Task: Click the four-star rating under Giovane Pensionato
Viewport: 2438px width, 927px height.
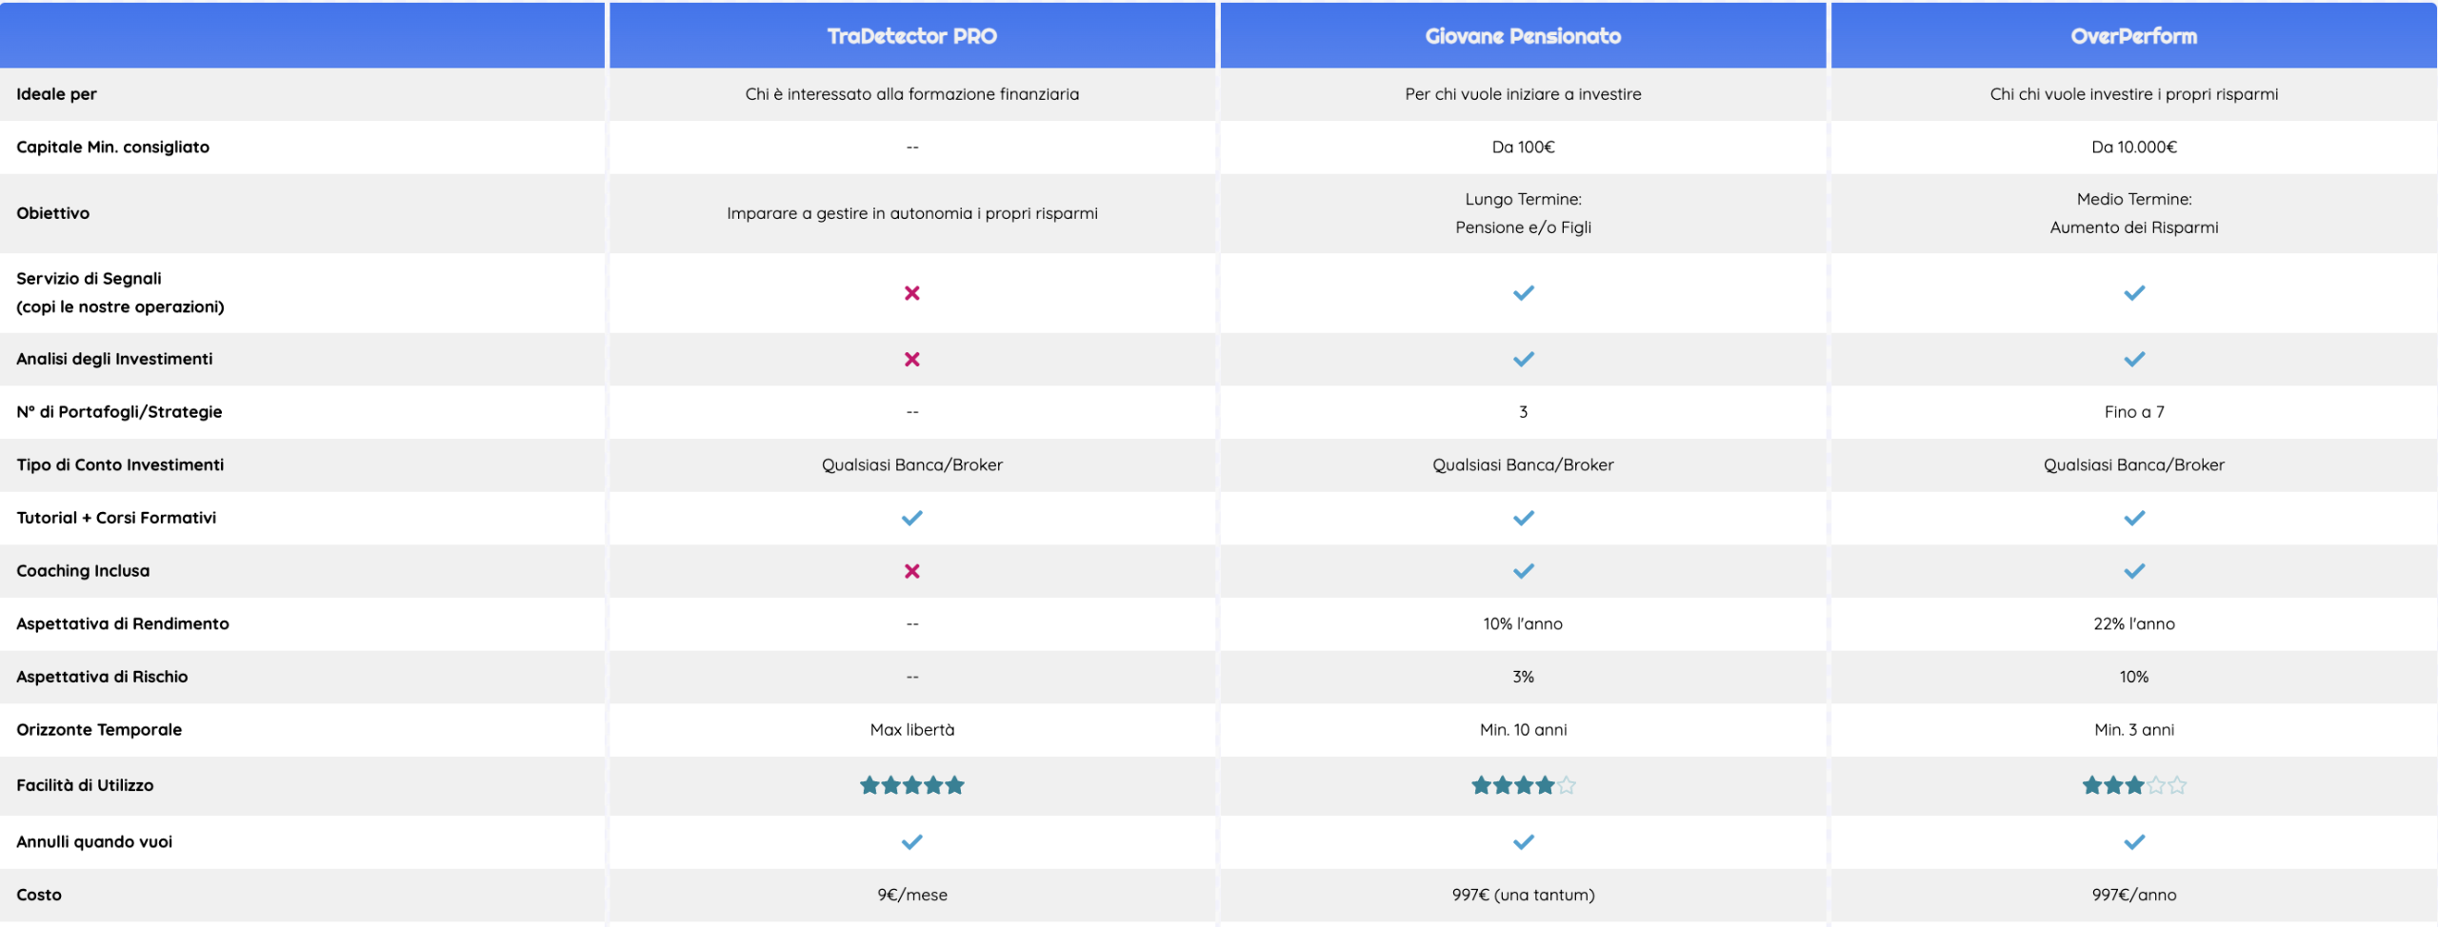Action: coord(1523,785)
